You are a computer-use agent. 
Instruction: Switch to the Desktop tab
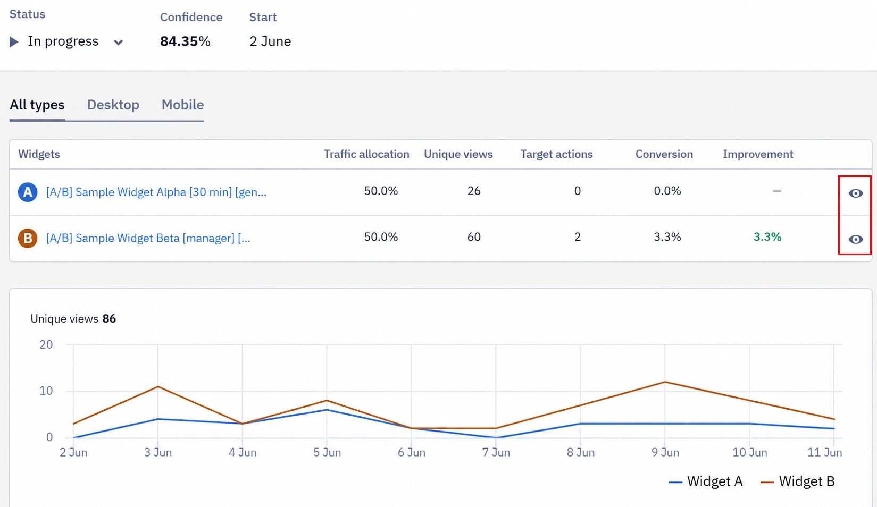click(x=113, y=105)
